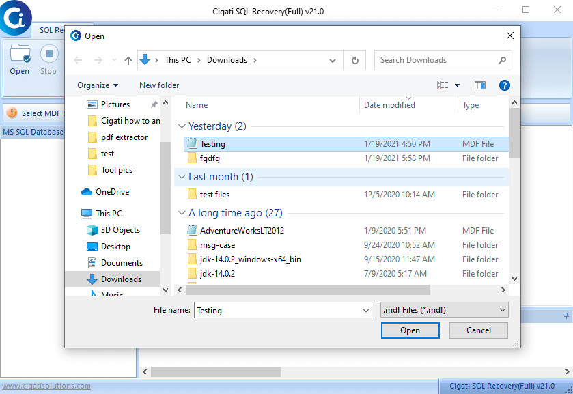Click the New folder button
Image resolution: width=573 pixels, height=394 pixels.
[x=159, y=85]
